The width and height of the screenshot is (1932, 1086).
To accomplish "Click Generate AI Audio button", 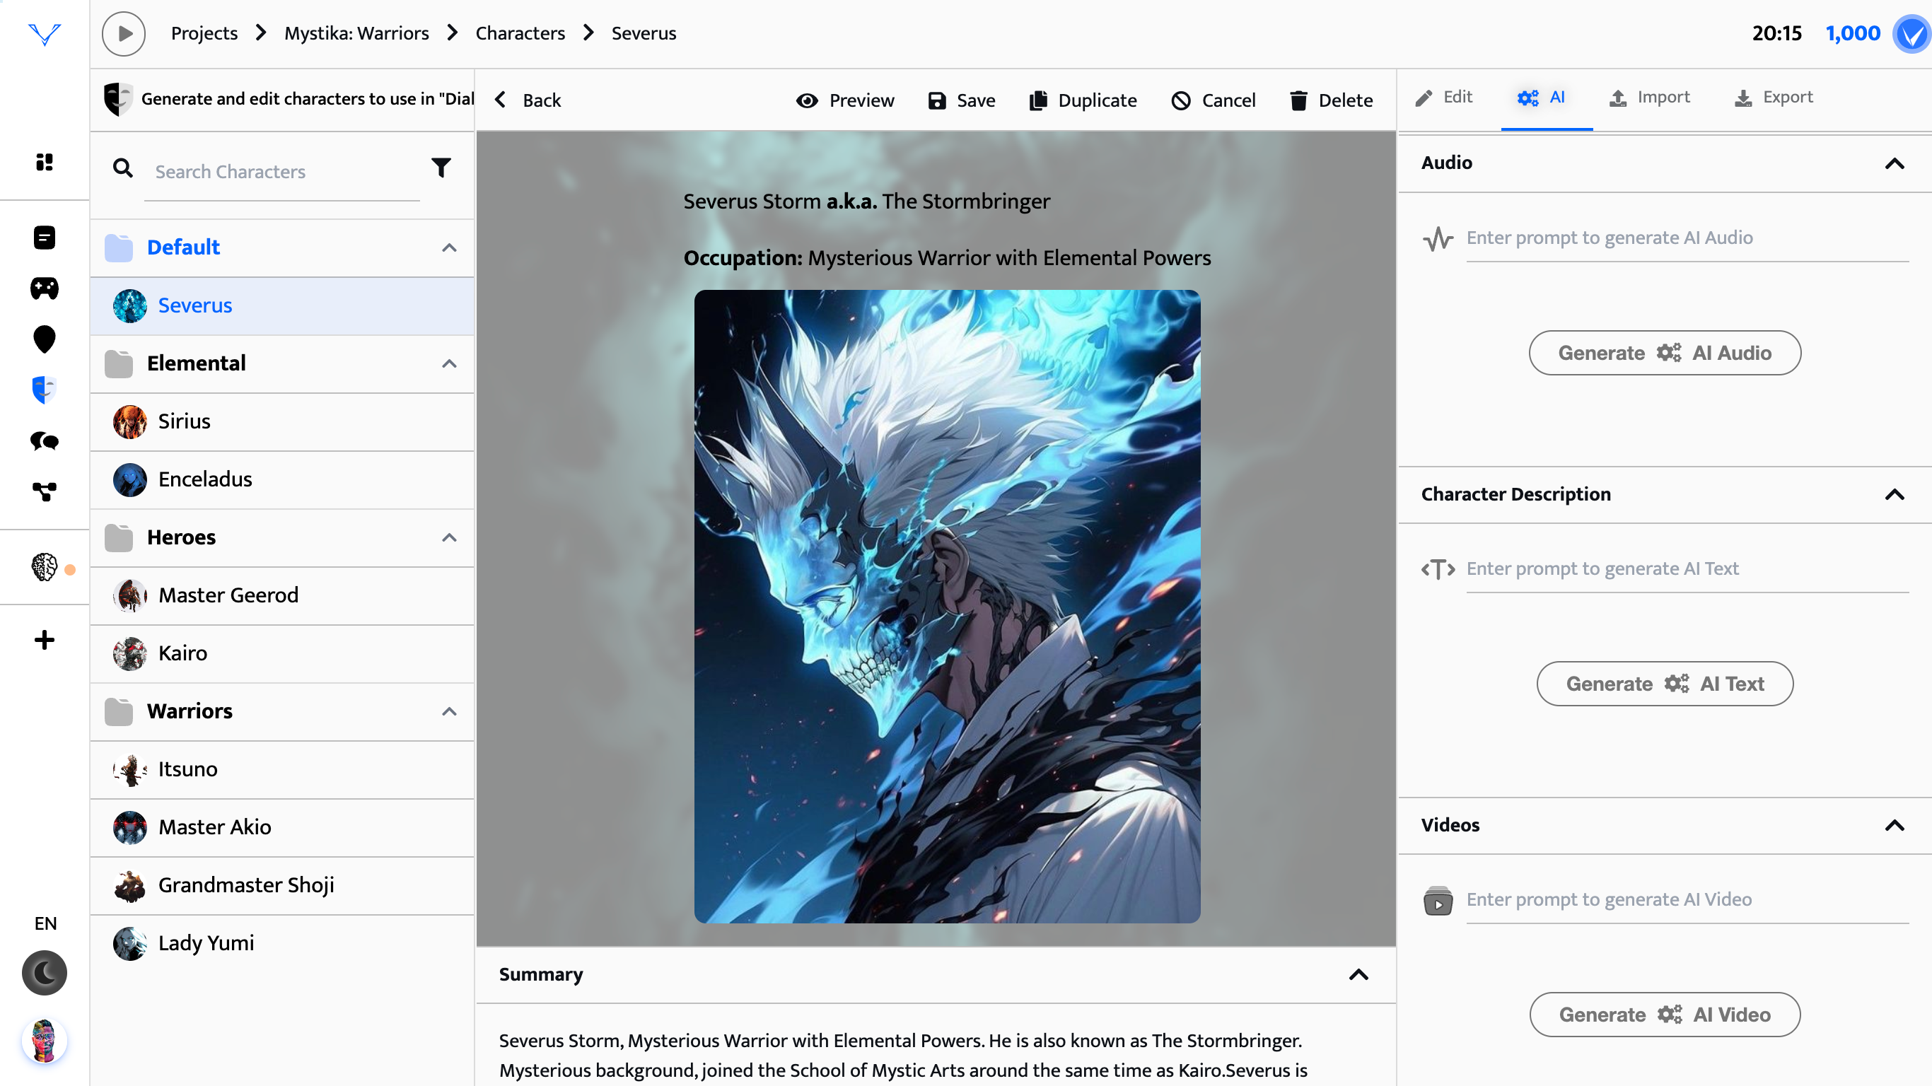I will click(x=1664, y=353).
